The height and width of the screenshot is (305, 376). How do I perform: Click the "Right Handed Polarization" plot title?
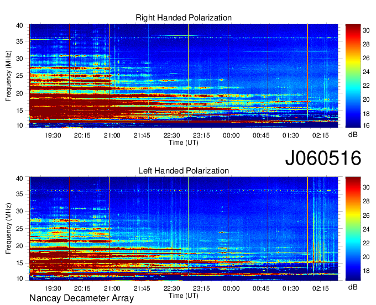click(184, 18)
